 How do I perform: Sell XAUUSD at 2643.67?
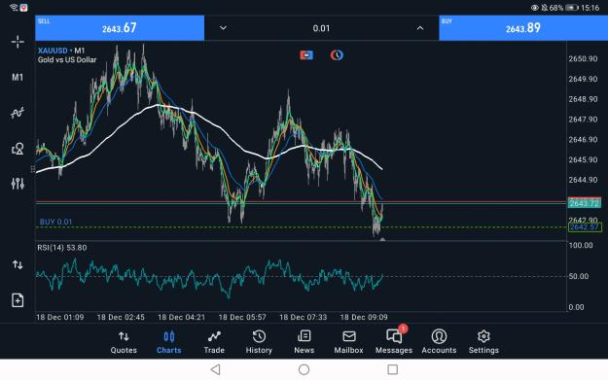(x=120, y=28)
